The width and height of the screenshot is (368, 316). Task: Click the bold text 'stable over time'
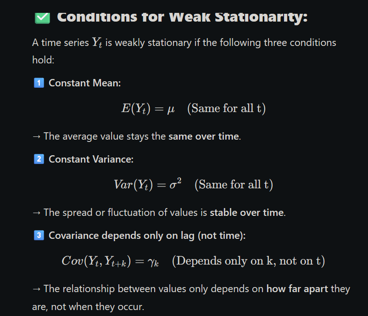click(247, 213)
